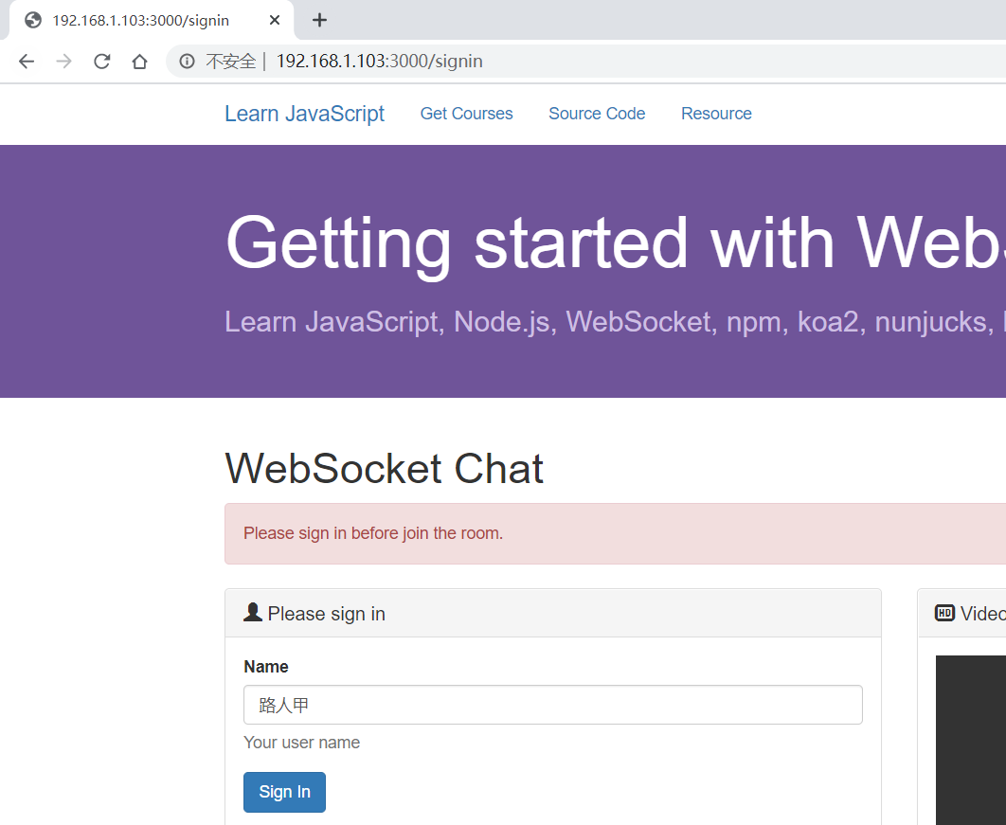Open site info icon beside 不安全
This screenshot has width=1006, height=825.
point(187,62)
